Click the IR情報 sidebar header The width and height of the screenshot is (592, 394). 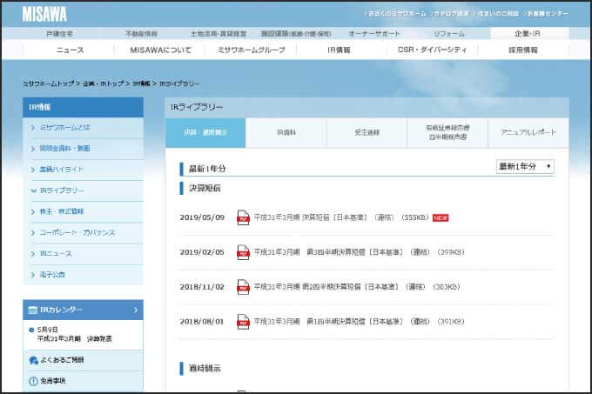[83, 108]
